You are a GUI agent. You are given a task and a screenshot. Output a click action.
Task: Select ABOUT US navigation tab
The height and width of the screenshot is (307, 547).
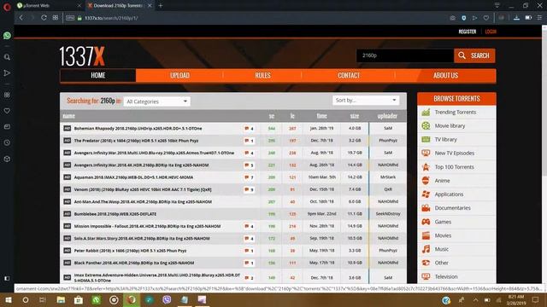[x=445, y=75]
